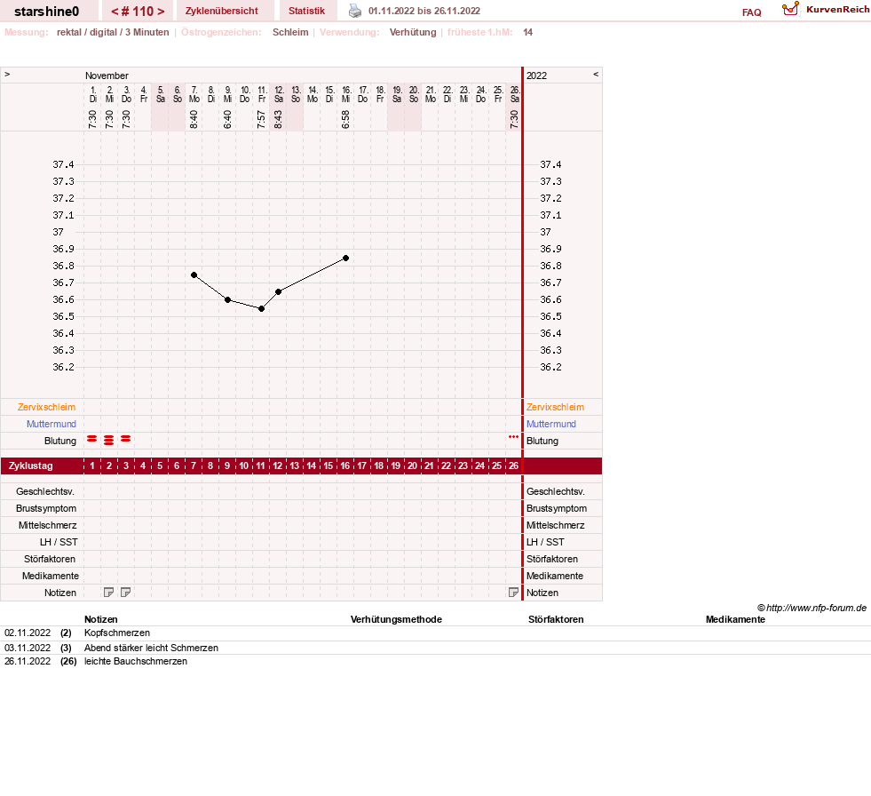
Task: Click bleeding symbol on cycle day 3
Action: (x=125, y=439)
